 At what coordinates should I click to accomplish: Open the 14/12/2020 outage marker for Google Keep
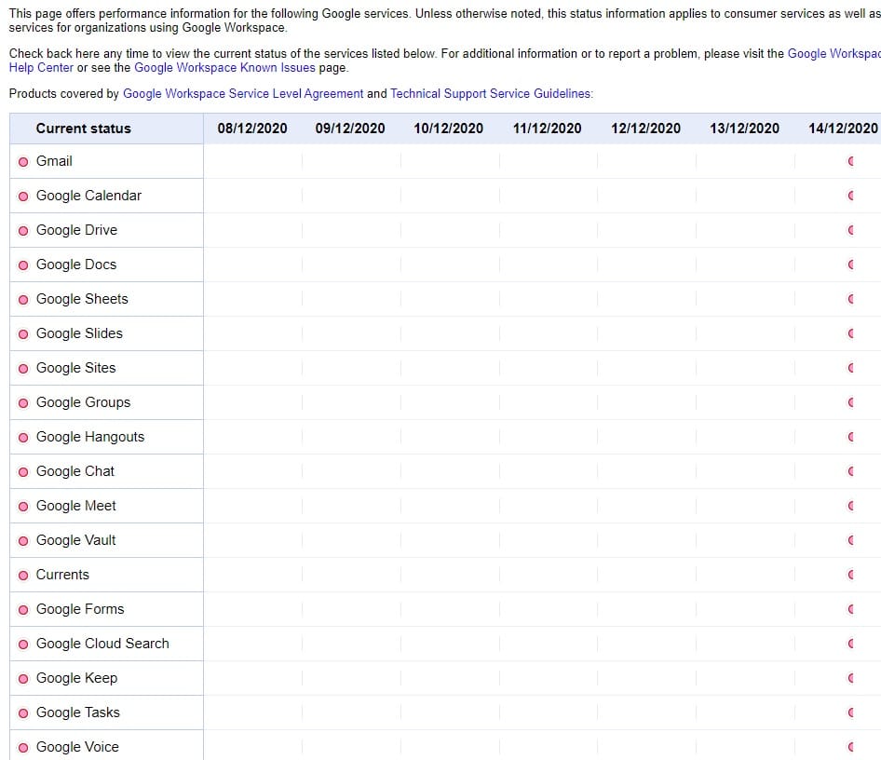(x=850, y=678)
